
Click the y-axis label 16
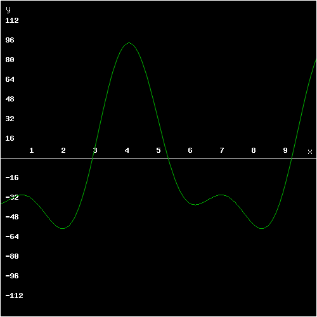(10, 138)
